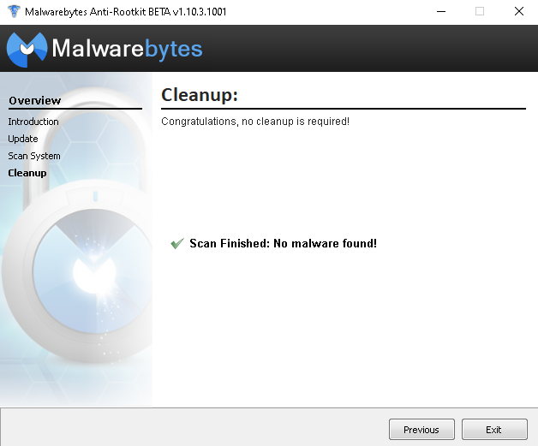Minimize the Anti-Rootkit window

tap(441, 12)
